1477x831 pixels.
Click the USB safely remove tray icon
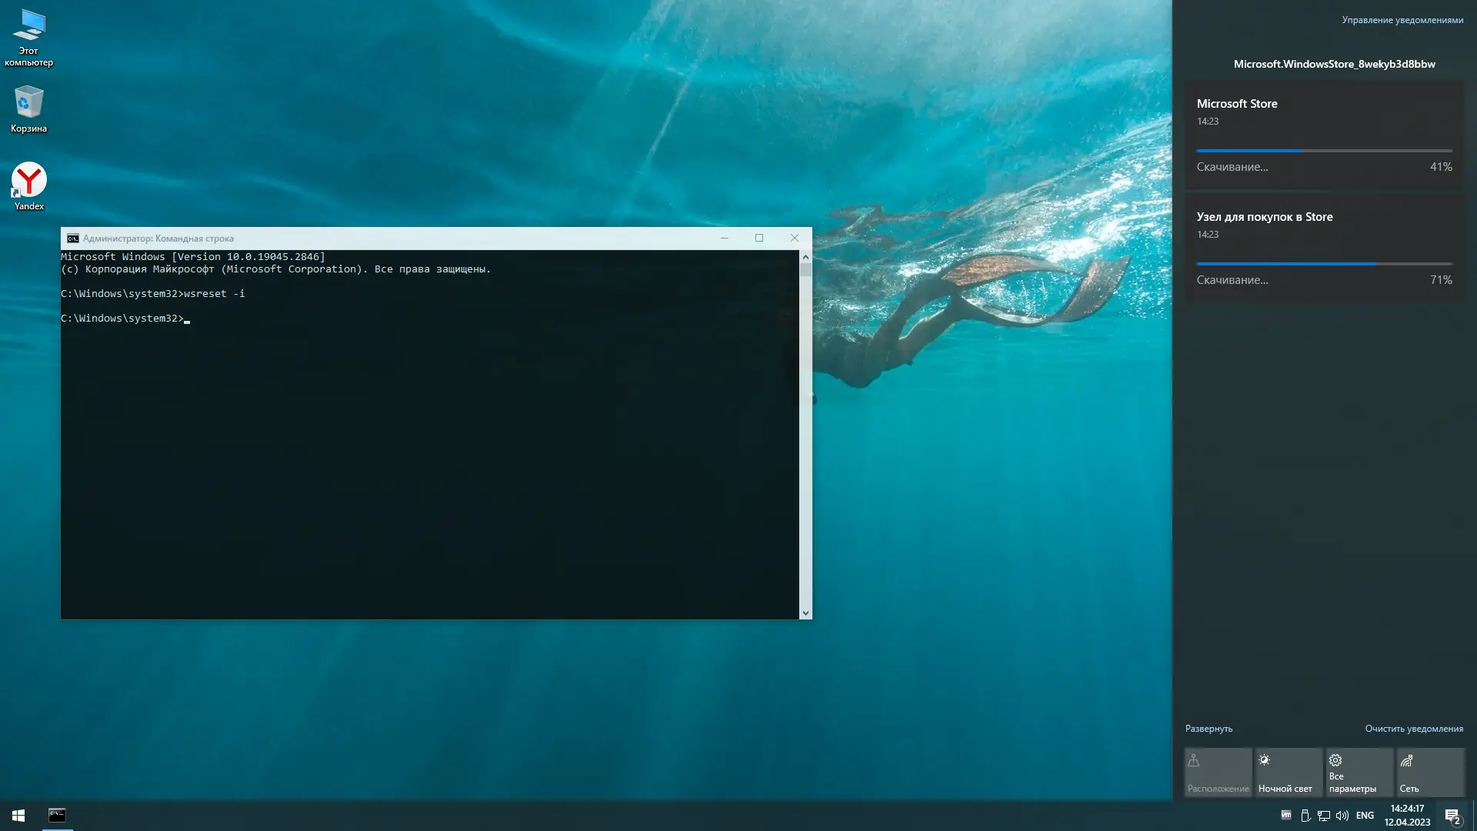tap(1305, 816)
